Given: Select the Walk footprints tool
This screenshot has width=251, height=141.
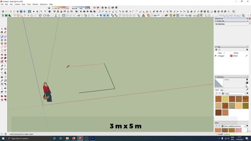Looking at the screenshot, I should (2, 92).
